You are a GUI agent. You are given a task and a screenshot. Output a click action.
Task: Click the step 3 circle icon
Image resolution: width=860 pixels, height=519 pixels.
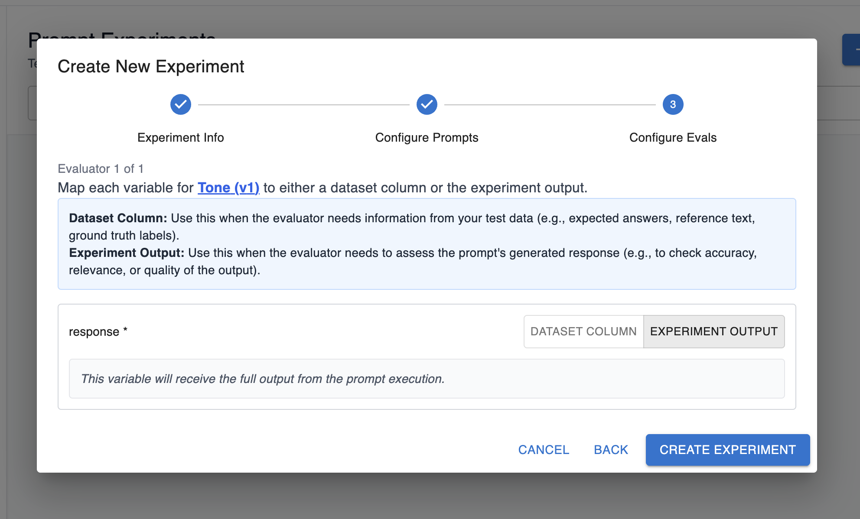pyautogui.click(x=673, y=104)
